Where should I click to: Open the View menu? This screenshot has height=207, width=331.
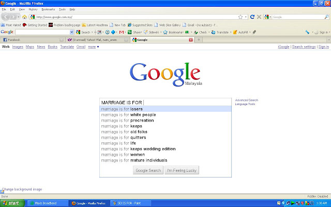[x=22, y=9]
